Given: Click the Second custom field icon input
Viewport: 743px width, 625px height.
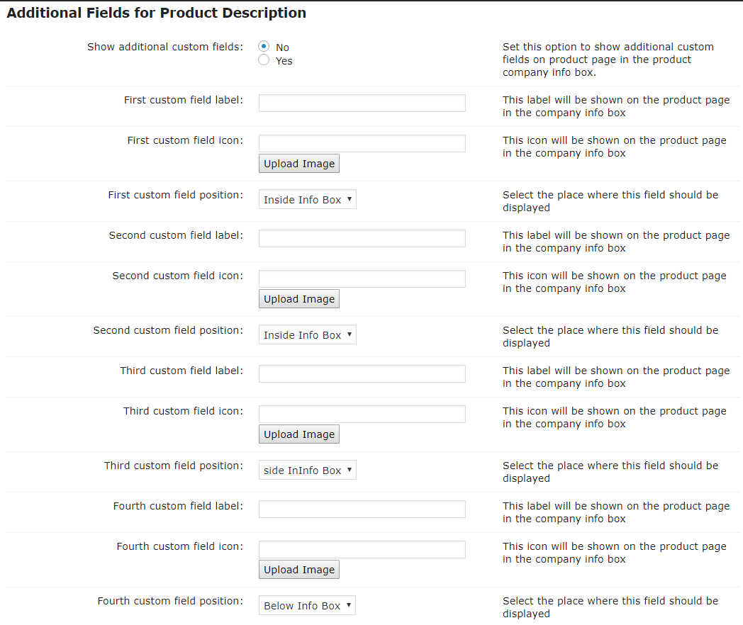Looking at the screenshot, I should tap(362, 278).
